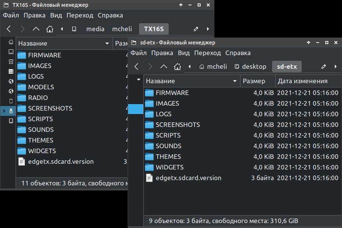Open Переход menu in sd-etx window

(207, 53)
